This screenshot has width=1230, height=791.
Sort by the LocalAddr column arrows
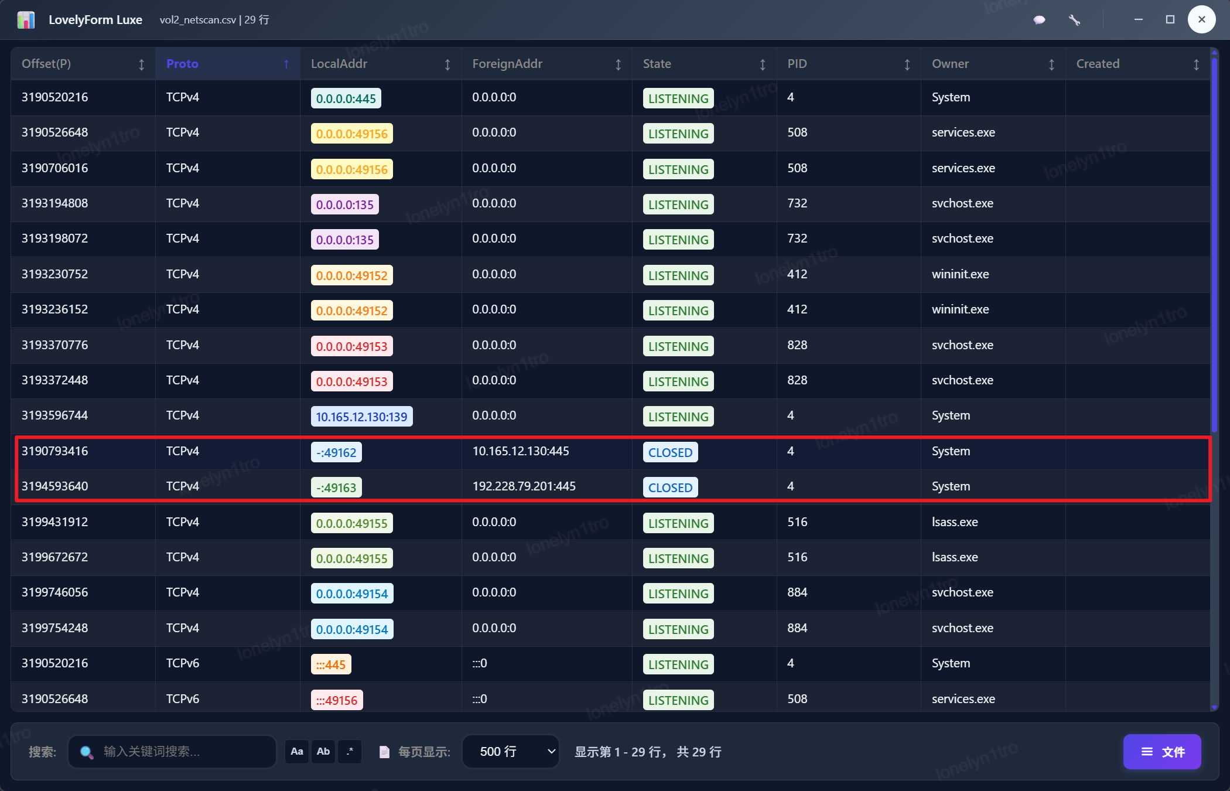[447, 64]
